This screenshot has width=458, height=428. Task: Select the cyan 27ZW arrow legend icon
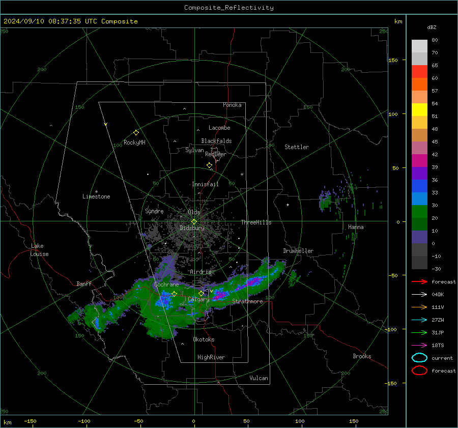pyautogui.click(x=419, y=320)
